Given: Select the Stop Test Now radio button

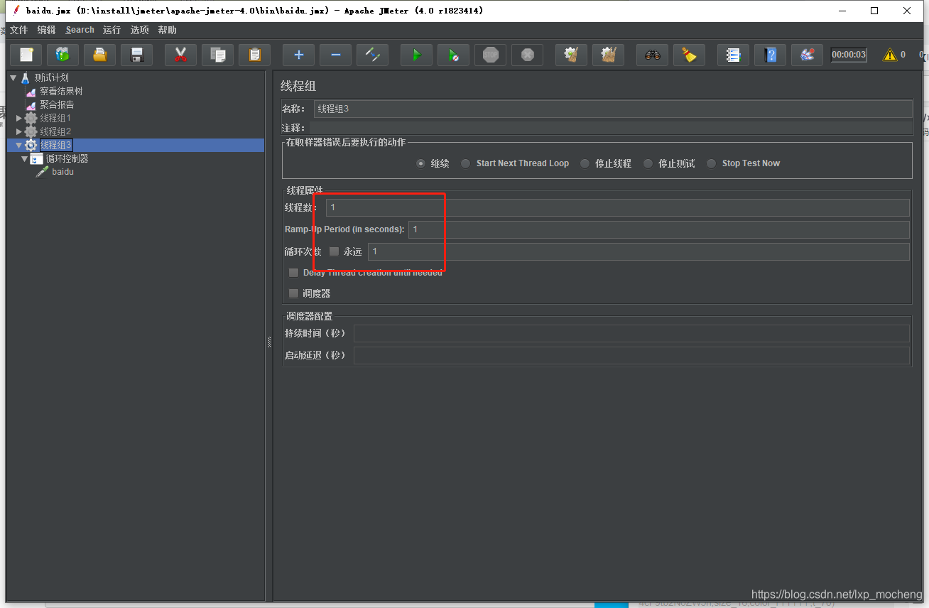Looking at the screenshot, I should [x=712, y=163].
